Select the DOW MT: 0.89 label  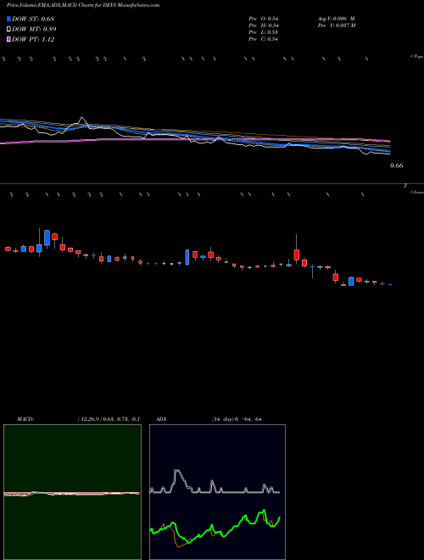pos(34,30)
